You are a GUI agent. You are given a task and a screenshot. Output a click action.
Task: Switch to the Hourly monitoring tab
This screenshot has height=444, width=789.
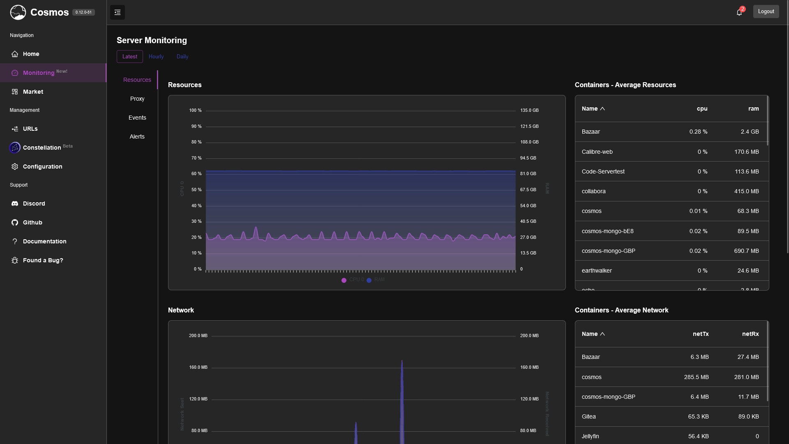156,56
